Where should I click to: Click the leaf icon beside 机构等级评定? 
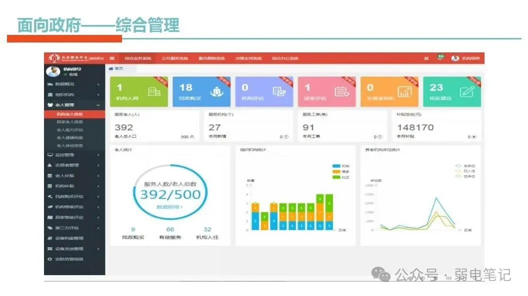point(50,207)
